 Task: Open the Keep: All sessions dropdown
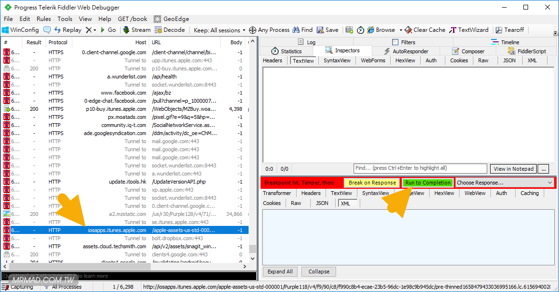click(220, 30)
